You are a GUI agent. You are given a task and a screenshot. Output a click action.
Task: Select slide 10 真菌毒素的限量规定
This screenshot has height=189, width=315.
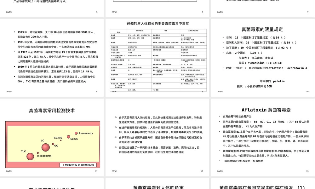(263, 58)
